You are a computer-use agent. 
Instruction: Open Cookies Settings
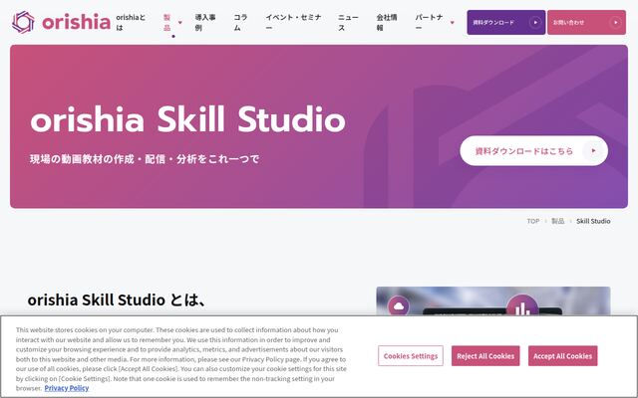pos(411,356)
